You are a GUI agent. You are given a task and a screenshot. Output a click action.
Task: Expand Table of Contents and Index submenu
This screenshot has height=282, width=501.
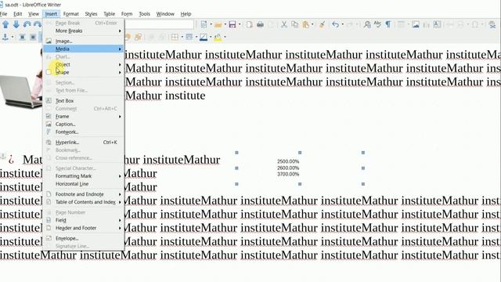coord(84,202)
